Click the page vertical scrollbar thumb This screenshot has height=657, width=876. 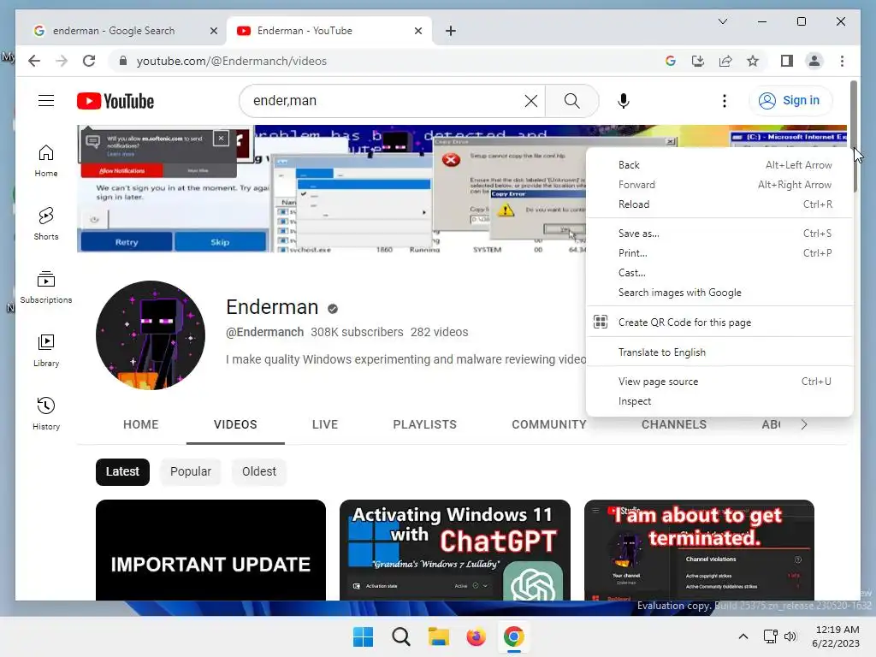coord(853,137)
